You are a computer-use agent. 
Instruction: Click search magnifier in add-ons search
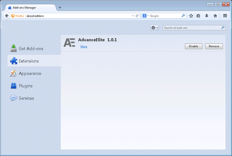coord(223,28)
